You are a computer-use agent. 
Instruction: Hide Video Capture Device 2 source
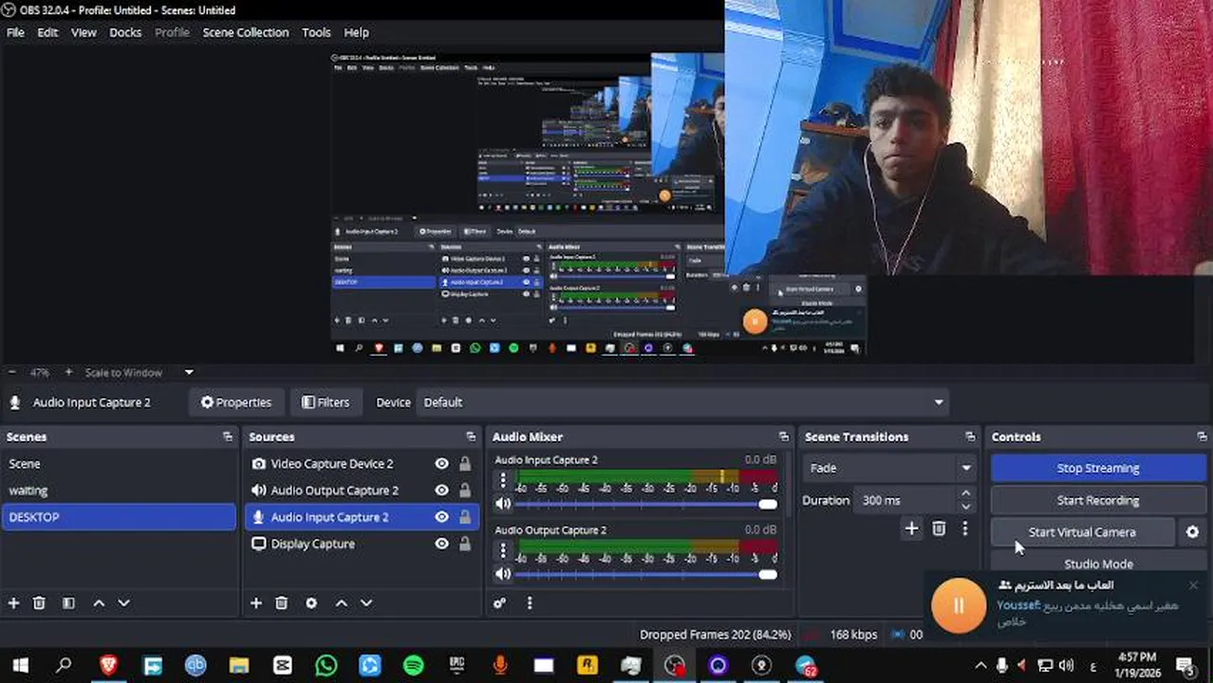click(x=441, y=464)
